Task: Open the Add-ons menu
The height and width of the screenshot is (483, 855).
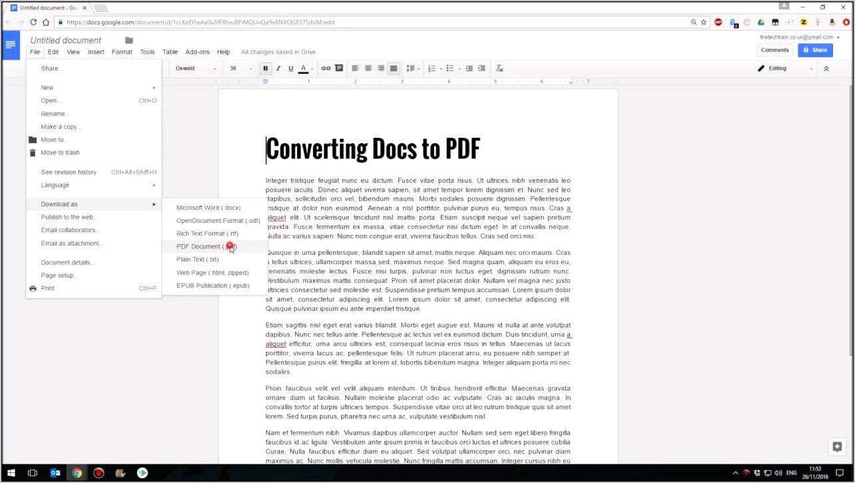Action: [197, 52]
